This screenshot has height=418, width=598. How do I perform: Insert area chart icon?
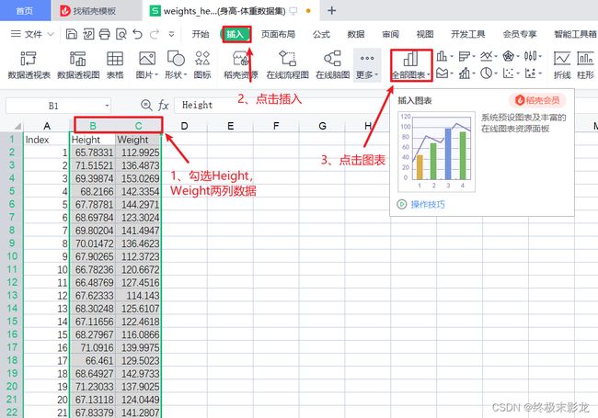pyautogui.click(x=442, y=73)
